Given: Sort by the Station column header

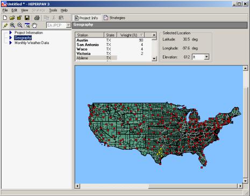Looking at the screenshot, I should pyautogui.click(x=89, y=35).
